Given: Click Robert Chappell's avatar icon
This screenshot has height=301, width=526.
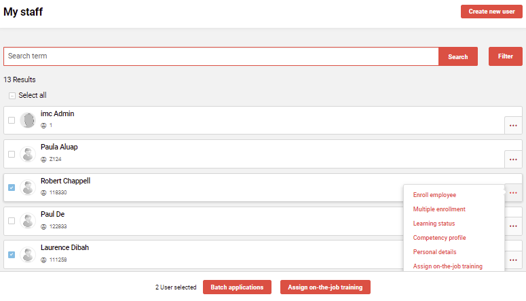Looking at the screenshot, I should tap(27, 188).
